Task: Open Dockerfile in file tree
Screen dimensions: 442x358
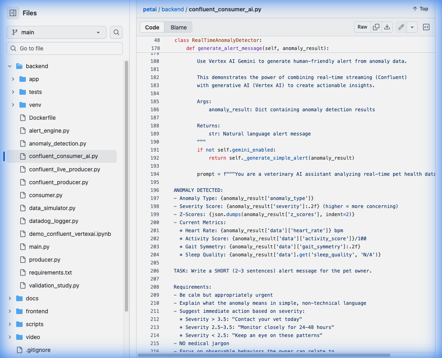Action: 42,118
